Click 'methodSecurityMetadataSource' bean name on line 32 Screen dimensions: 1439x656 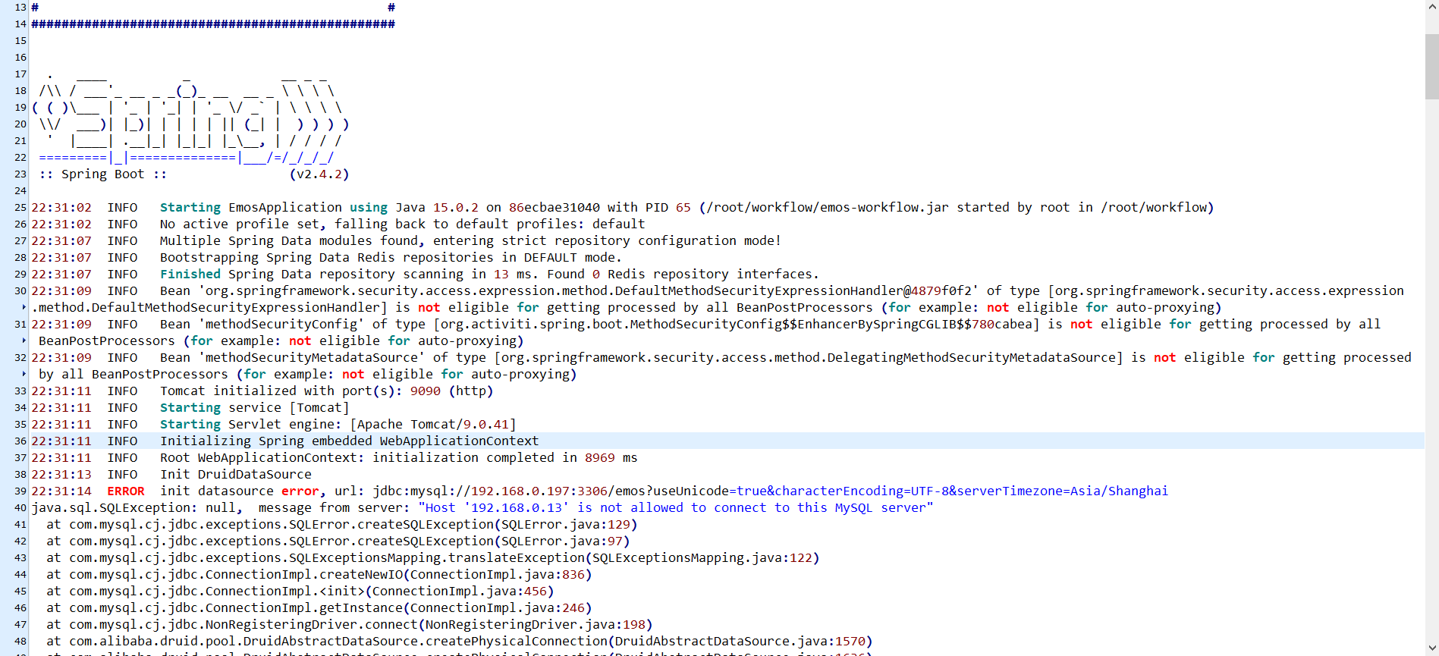coord(311,358)
